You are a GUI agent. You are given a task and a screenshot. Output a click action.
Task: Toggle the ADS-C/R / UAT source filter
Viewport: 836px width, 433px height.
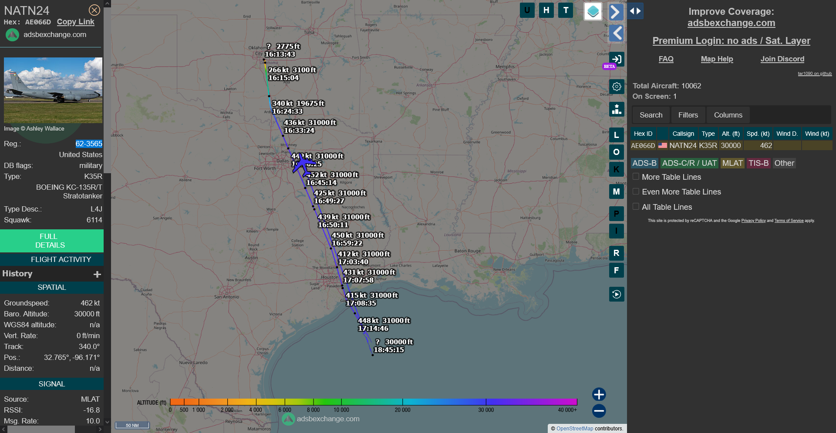click(689, 163)
